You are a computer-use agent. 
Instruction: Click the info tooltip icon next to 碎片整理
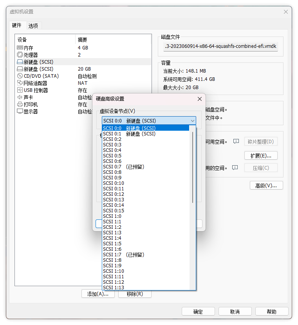236,142
